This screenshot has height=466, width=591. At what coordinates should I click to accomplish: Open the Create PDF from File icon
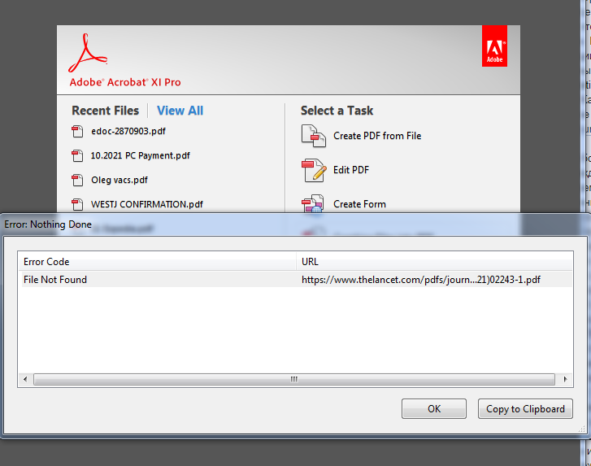click(314, 136)
